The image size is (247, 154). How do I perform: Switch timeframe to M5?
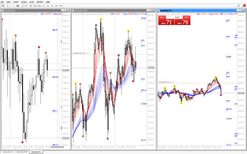tap(30, 6)
